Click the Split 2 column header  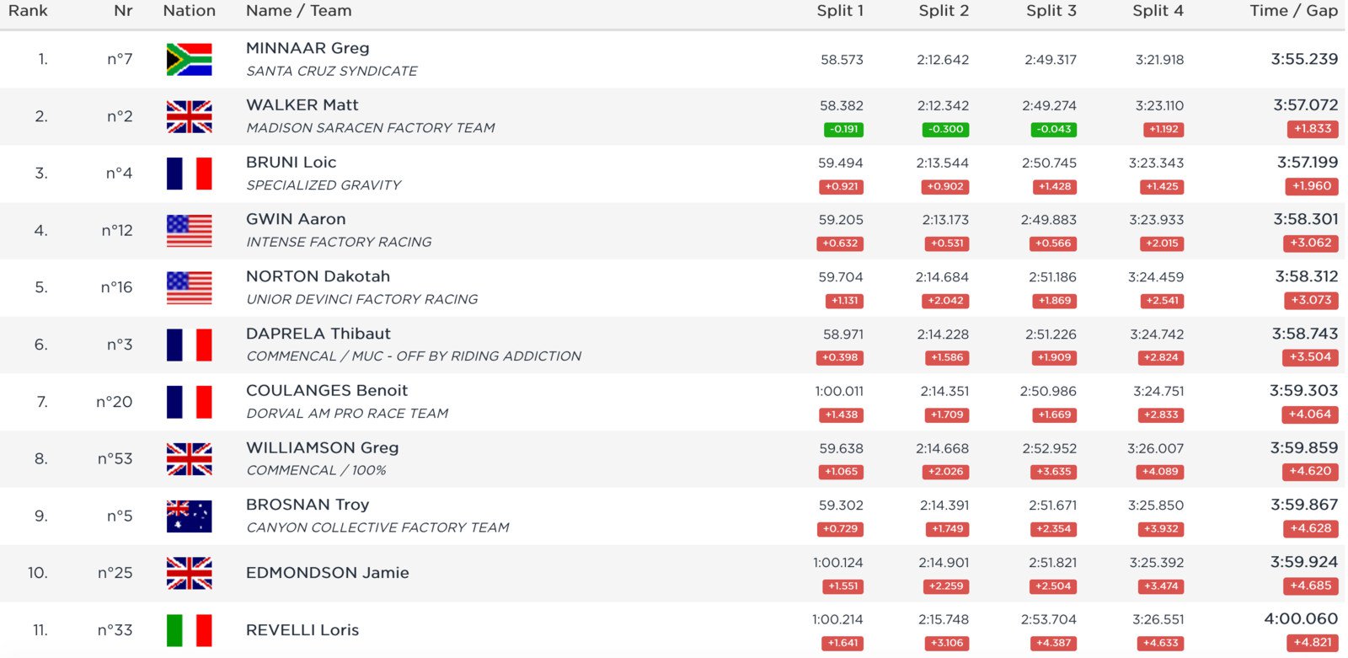click(x=944, y=11)
